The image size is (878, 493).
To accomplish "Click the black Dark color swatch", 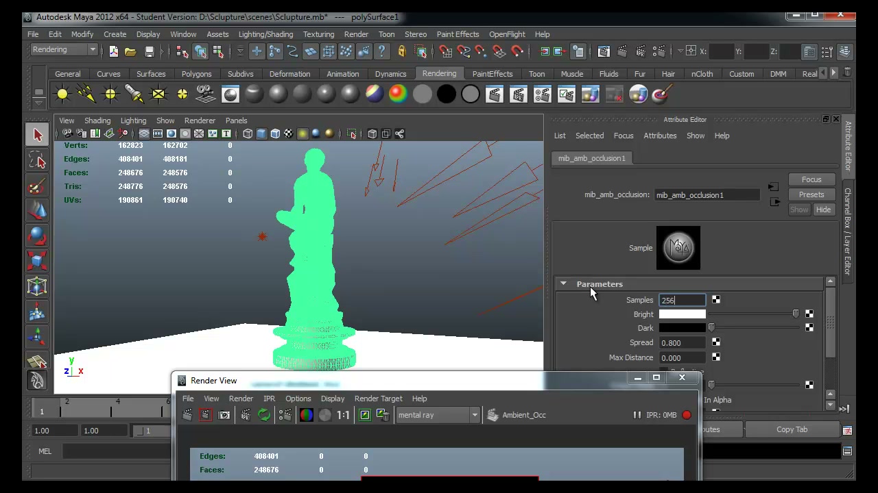I will tap(682, 328).
